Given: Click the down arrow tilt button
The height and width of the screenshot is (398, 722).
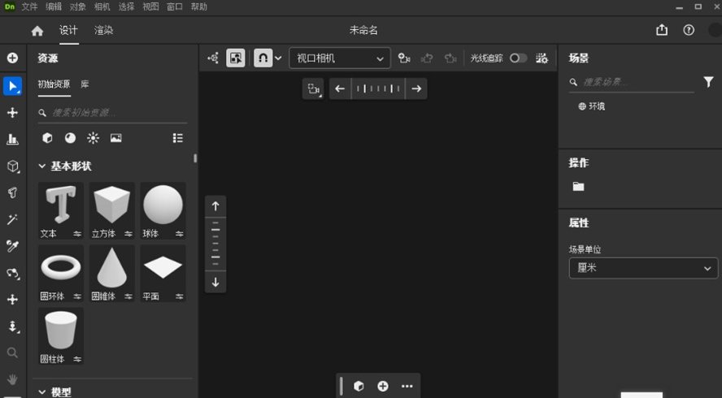Looking at the screenshot, I should [215, 282].
